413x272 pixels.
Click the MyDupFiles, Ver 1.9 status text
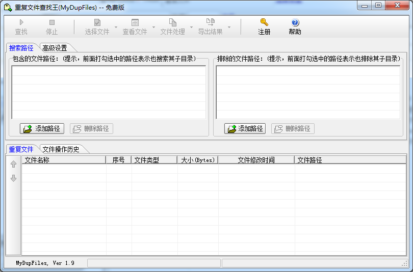45,263
